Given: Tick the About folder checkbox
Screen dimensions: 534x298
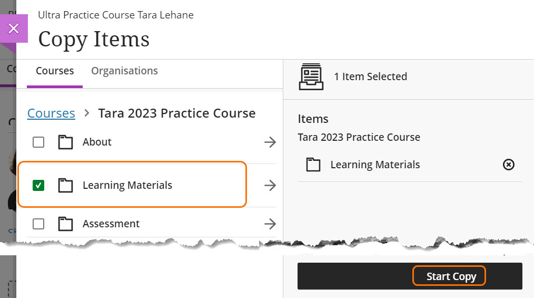Looking at the screenshot, I should (x=38, y=142).
